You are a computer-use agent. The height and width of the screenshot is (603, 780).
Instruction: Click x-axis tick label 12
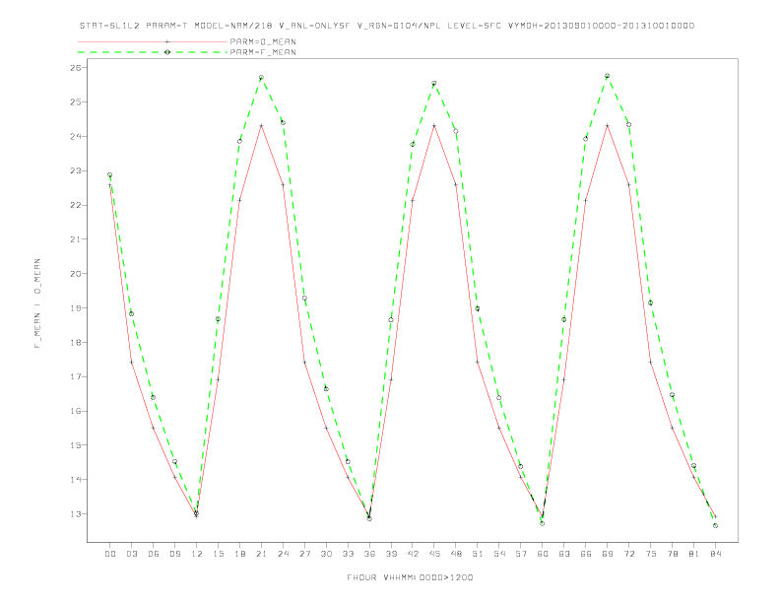tap(197, 554)
